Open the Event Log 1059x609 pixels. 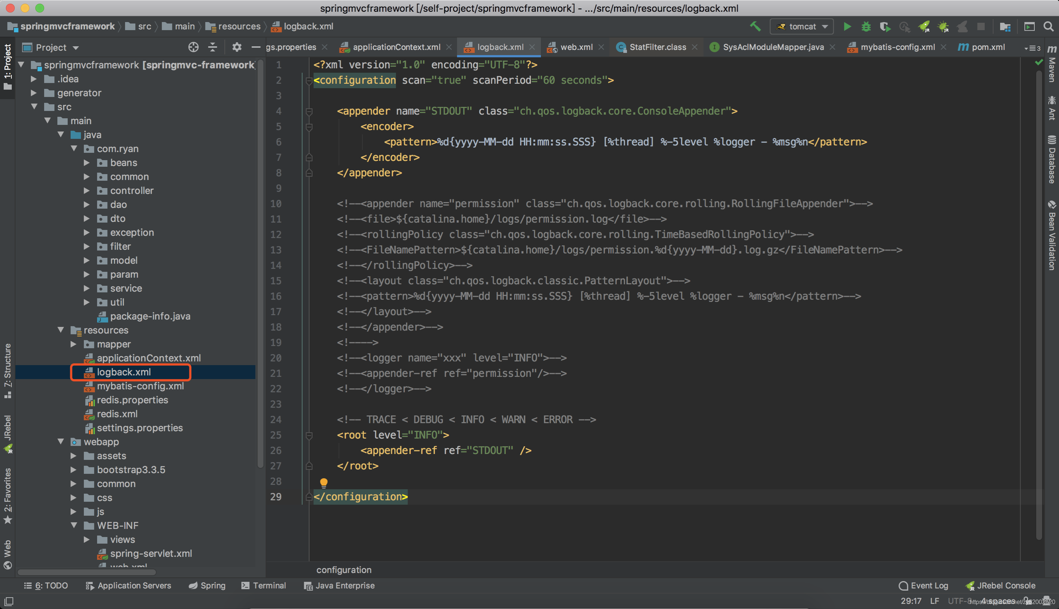(923, 585)
